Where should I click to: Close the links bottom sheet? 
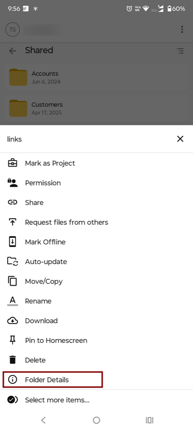click(180, 139)
